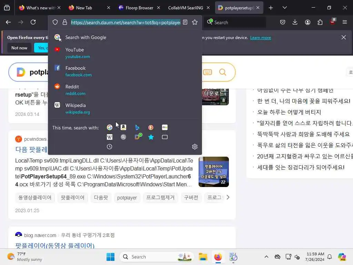Viewport: 353px width, 265px height.
Task: Expand list all tabs chevron
Action: pyautogui.click(x=284, y=8)
